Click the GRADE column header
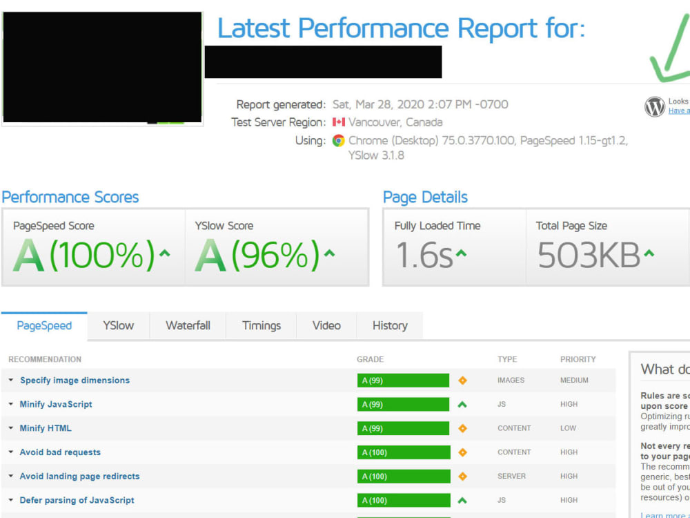The image size is (690, 518). [x=370, y=359]
